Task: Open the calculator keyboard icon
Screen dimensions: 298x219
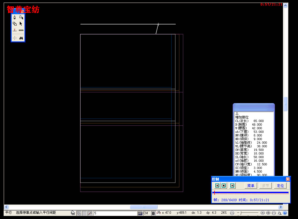Action: (x=140, y=213)
